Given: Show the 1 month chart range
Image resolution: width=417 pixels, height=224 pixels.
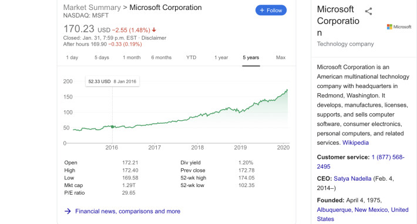Looking at the screenshot, I should [x=132, y=57].
